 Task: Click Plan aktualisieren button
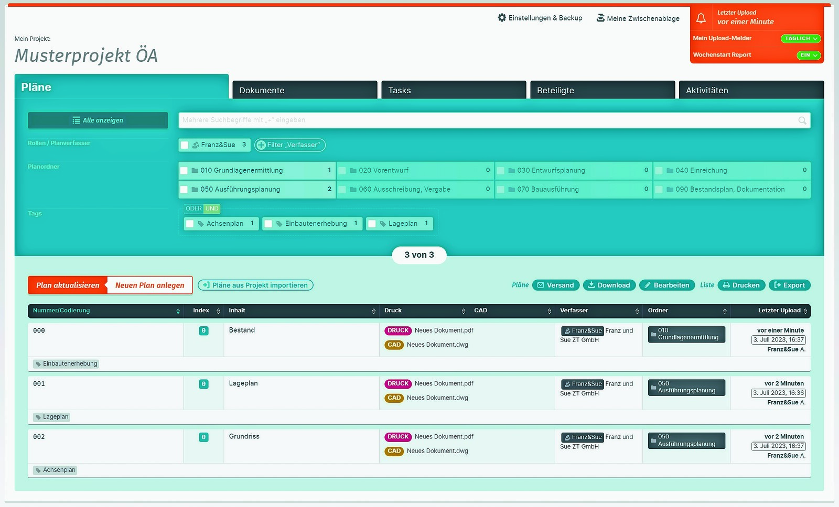click(x=68, y=285)
